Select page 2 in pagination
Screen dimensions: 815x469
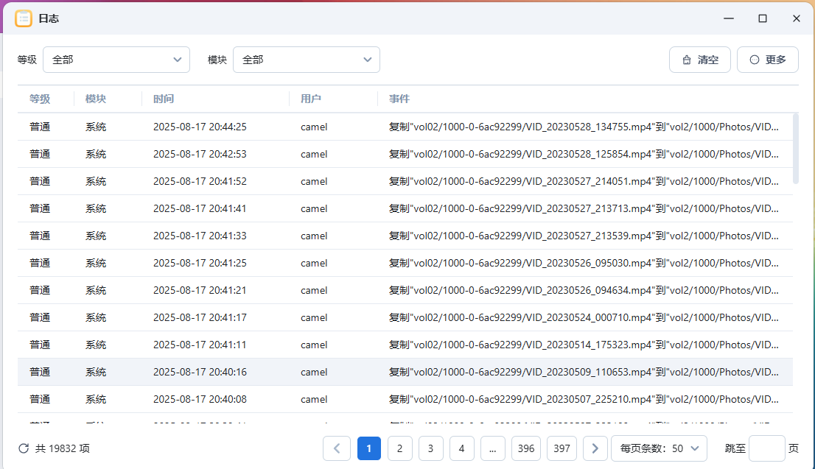click(399, 448)
